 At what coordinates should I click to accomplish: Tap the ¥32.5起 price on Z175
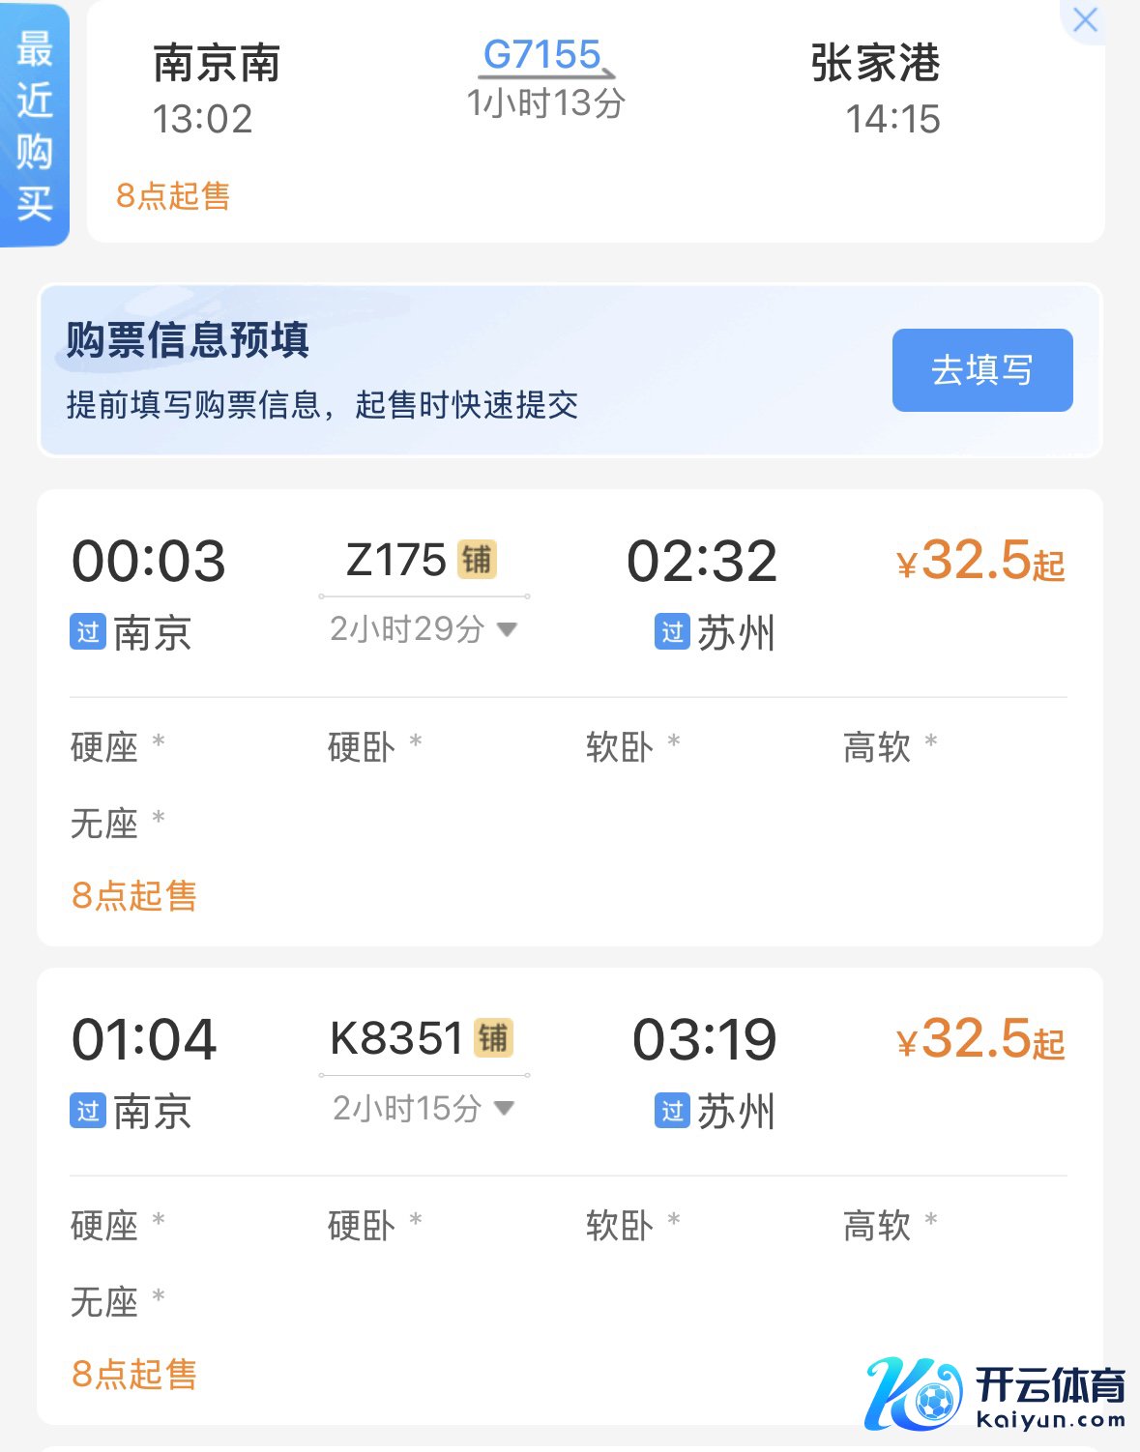coord(979,562)
